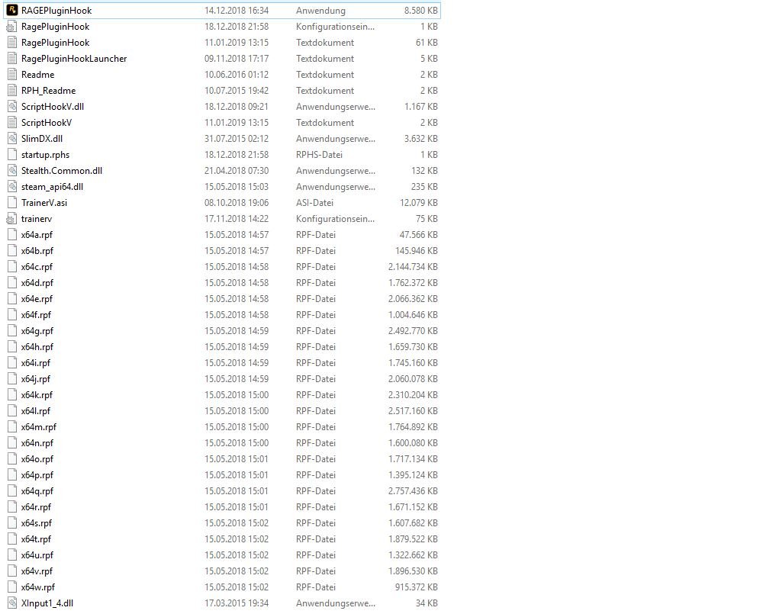Click the size value 2.517.160 KB
The height and width of the screenshot is (614, 763).
tap(413, 411)
